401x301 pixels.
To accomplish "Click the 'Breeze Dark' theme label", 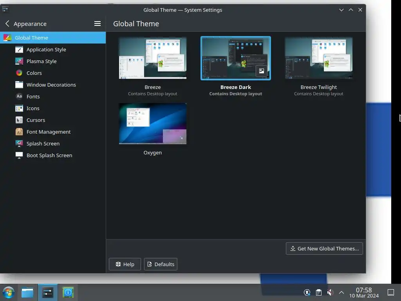I will click(235, 87).
